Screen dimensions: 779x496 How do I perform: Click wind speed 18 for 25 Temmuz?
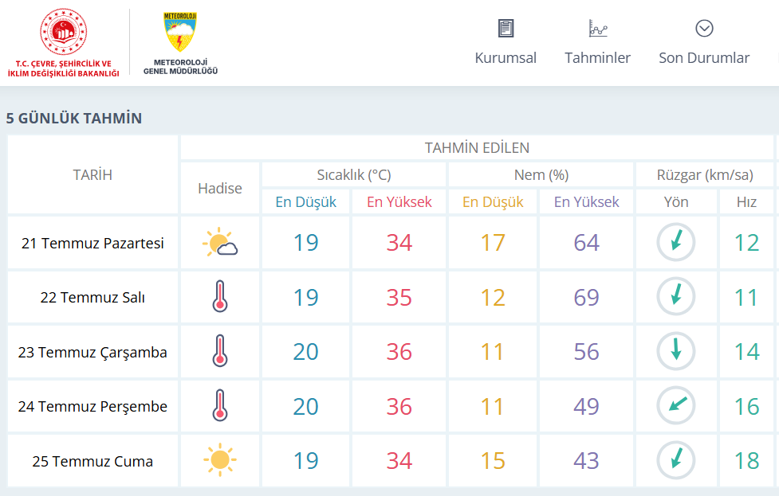[x=746, y=461]
